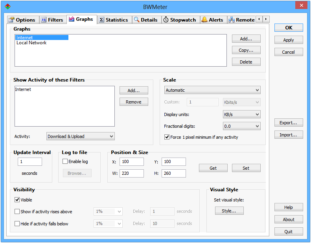Screen dimensions: 311x243
Task: Click the Custom scale value field
Action: coord(202,102)
